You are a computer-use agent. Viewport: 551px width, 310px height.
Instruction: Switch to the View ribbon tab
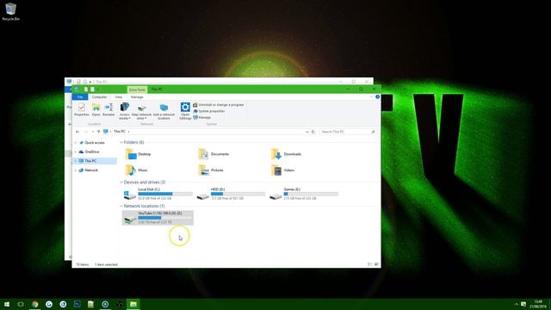tap(119, 97)
